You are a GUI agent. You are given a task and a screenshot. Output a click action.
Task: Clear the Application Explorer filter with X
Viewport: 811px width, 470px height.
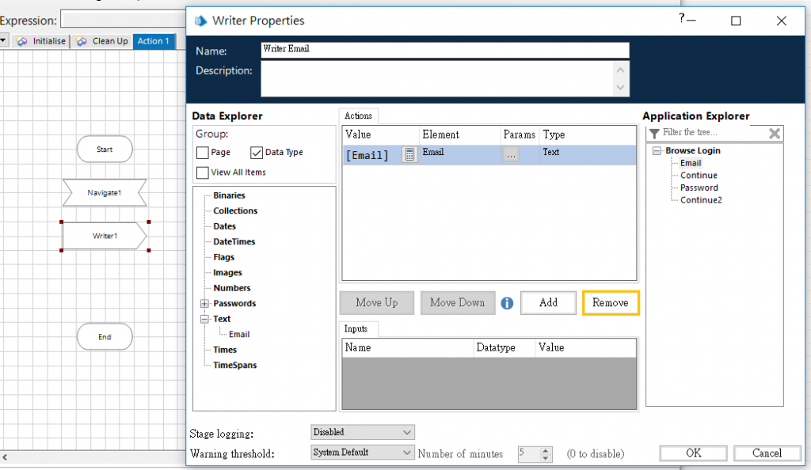775,133
